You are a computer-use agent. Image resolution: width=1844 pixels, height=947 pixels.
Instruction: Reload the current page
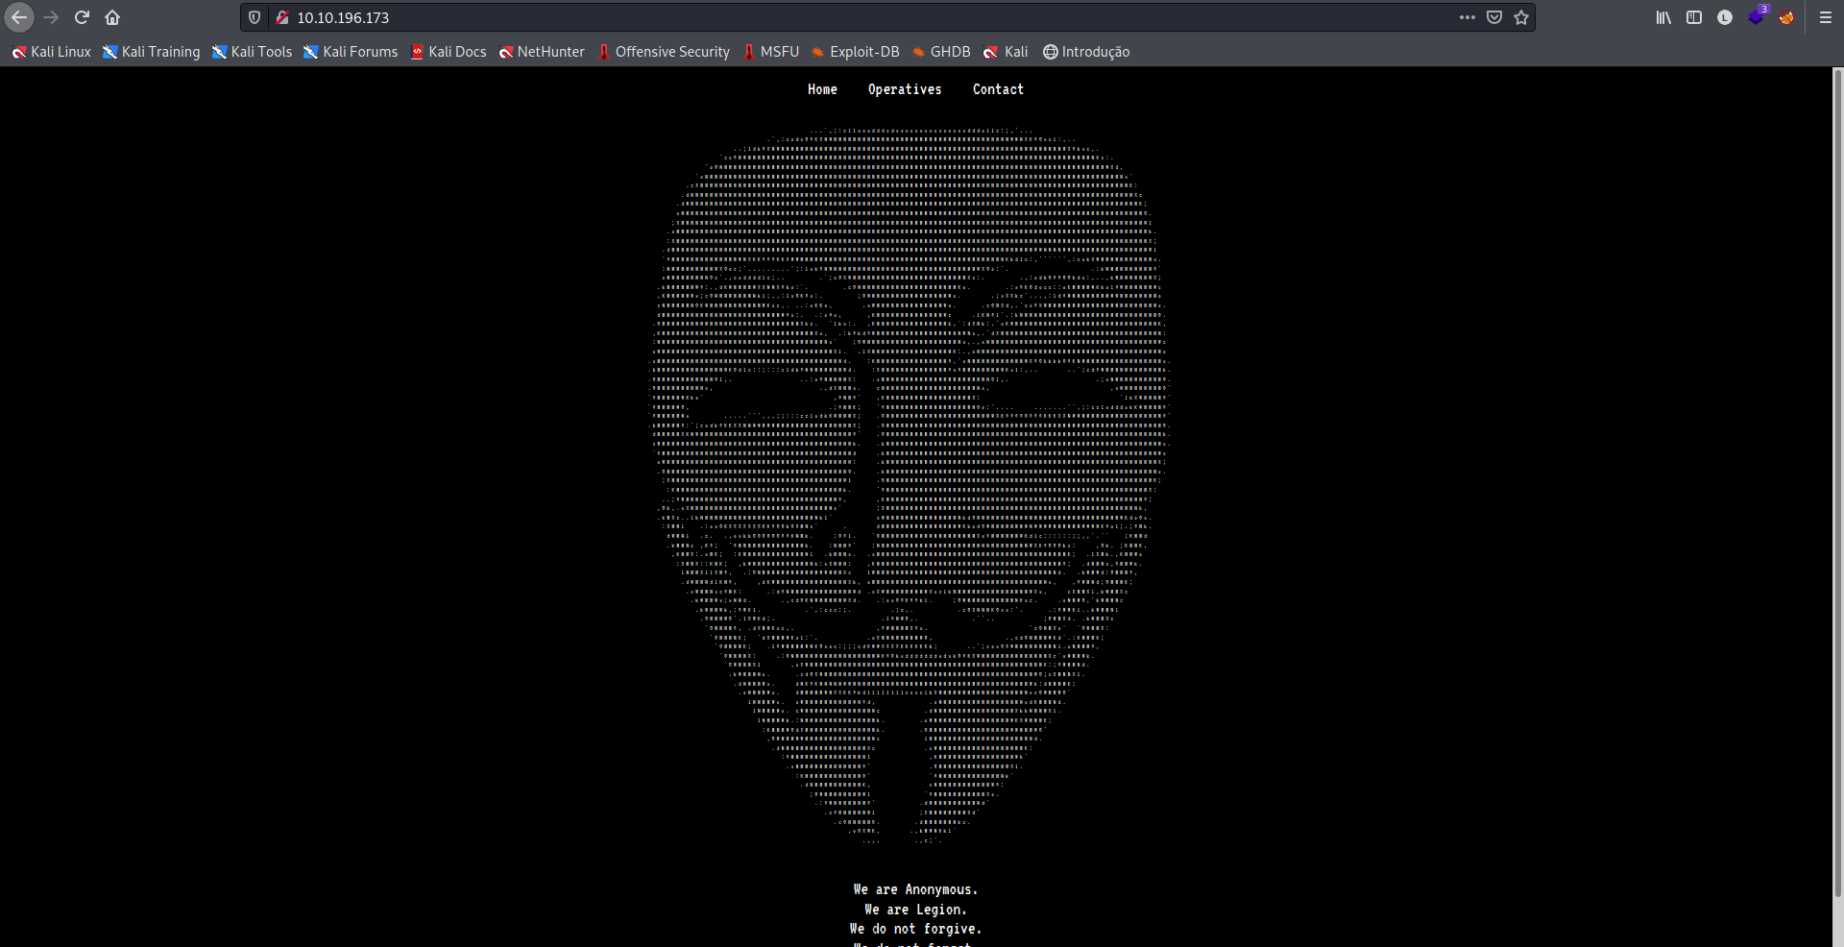point(82,17)
